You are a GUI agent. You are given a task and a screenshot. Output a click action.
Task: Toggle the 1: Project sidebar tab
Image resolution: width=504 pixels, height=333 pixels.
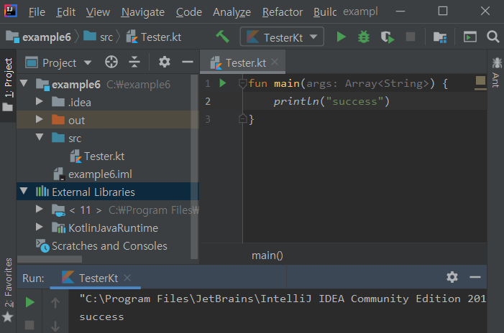pyautogui.click(x=8, y=85)
